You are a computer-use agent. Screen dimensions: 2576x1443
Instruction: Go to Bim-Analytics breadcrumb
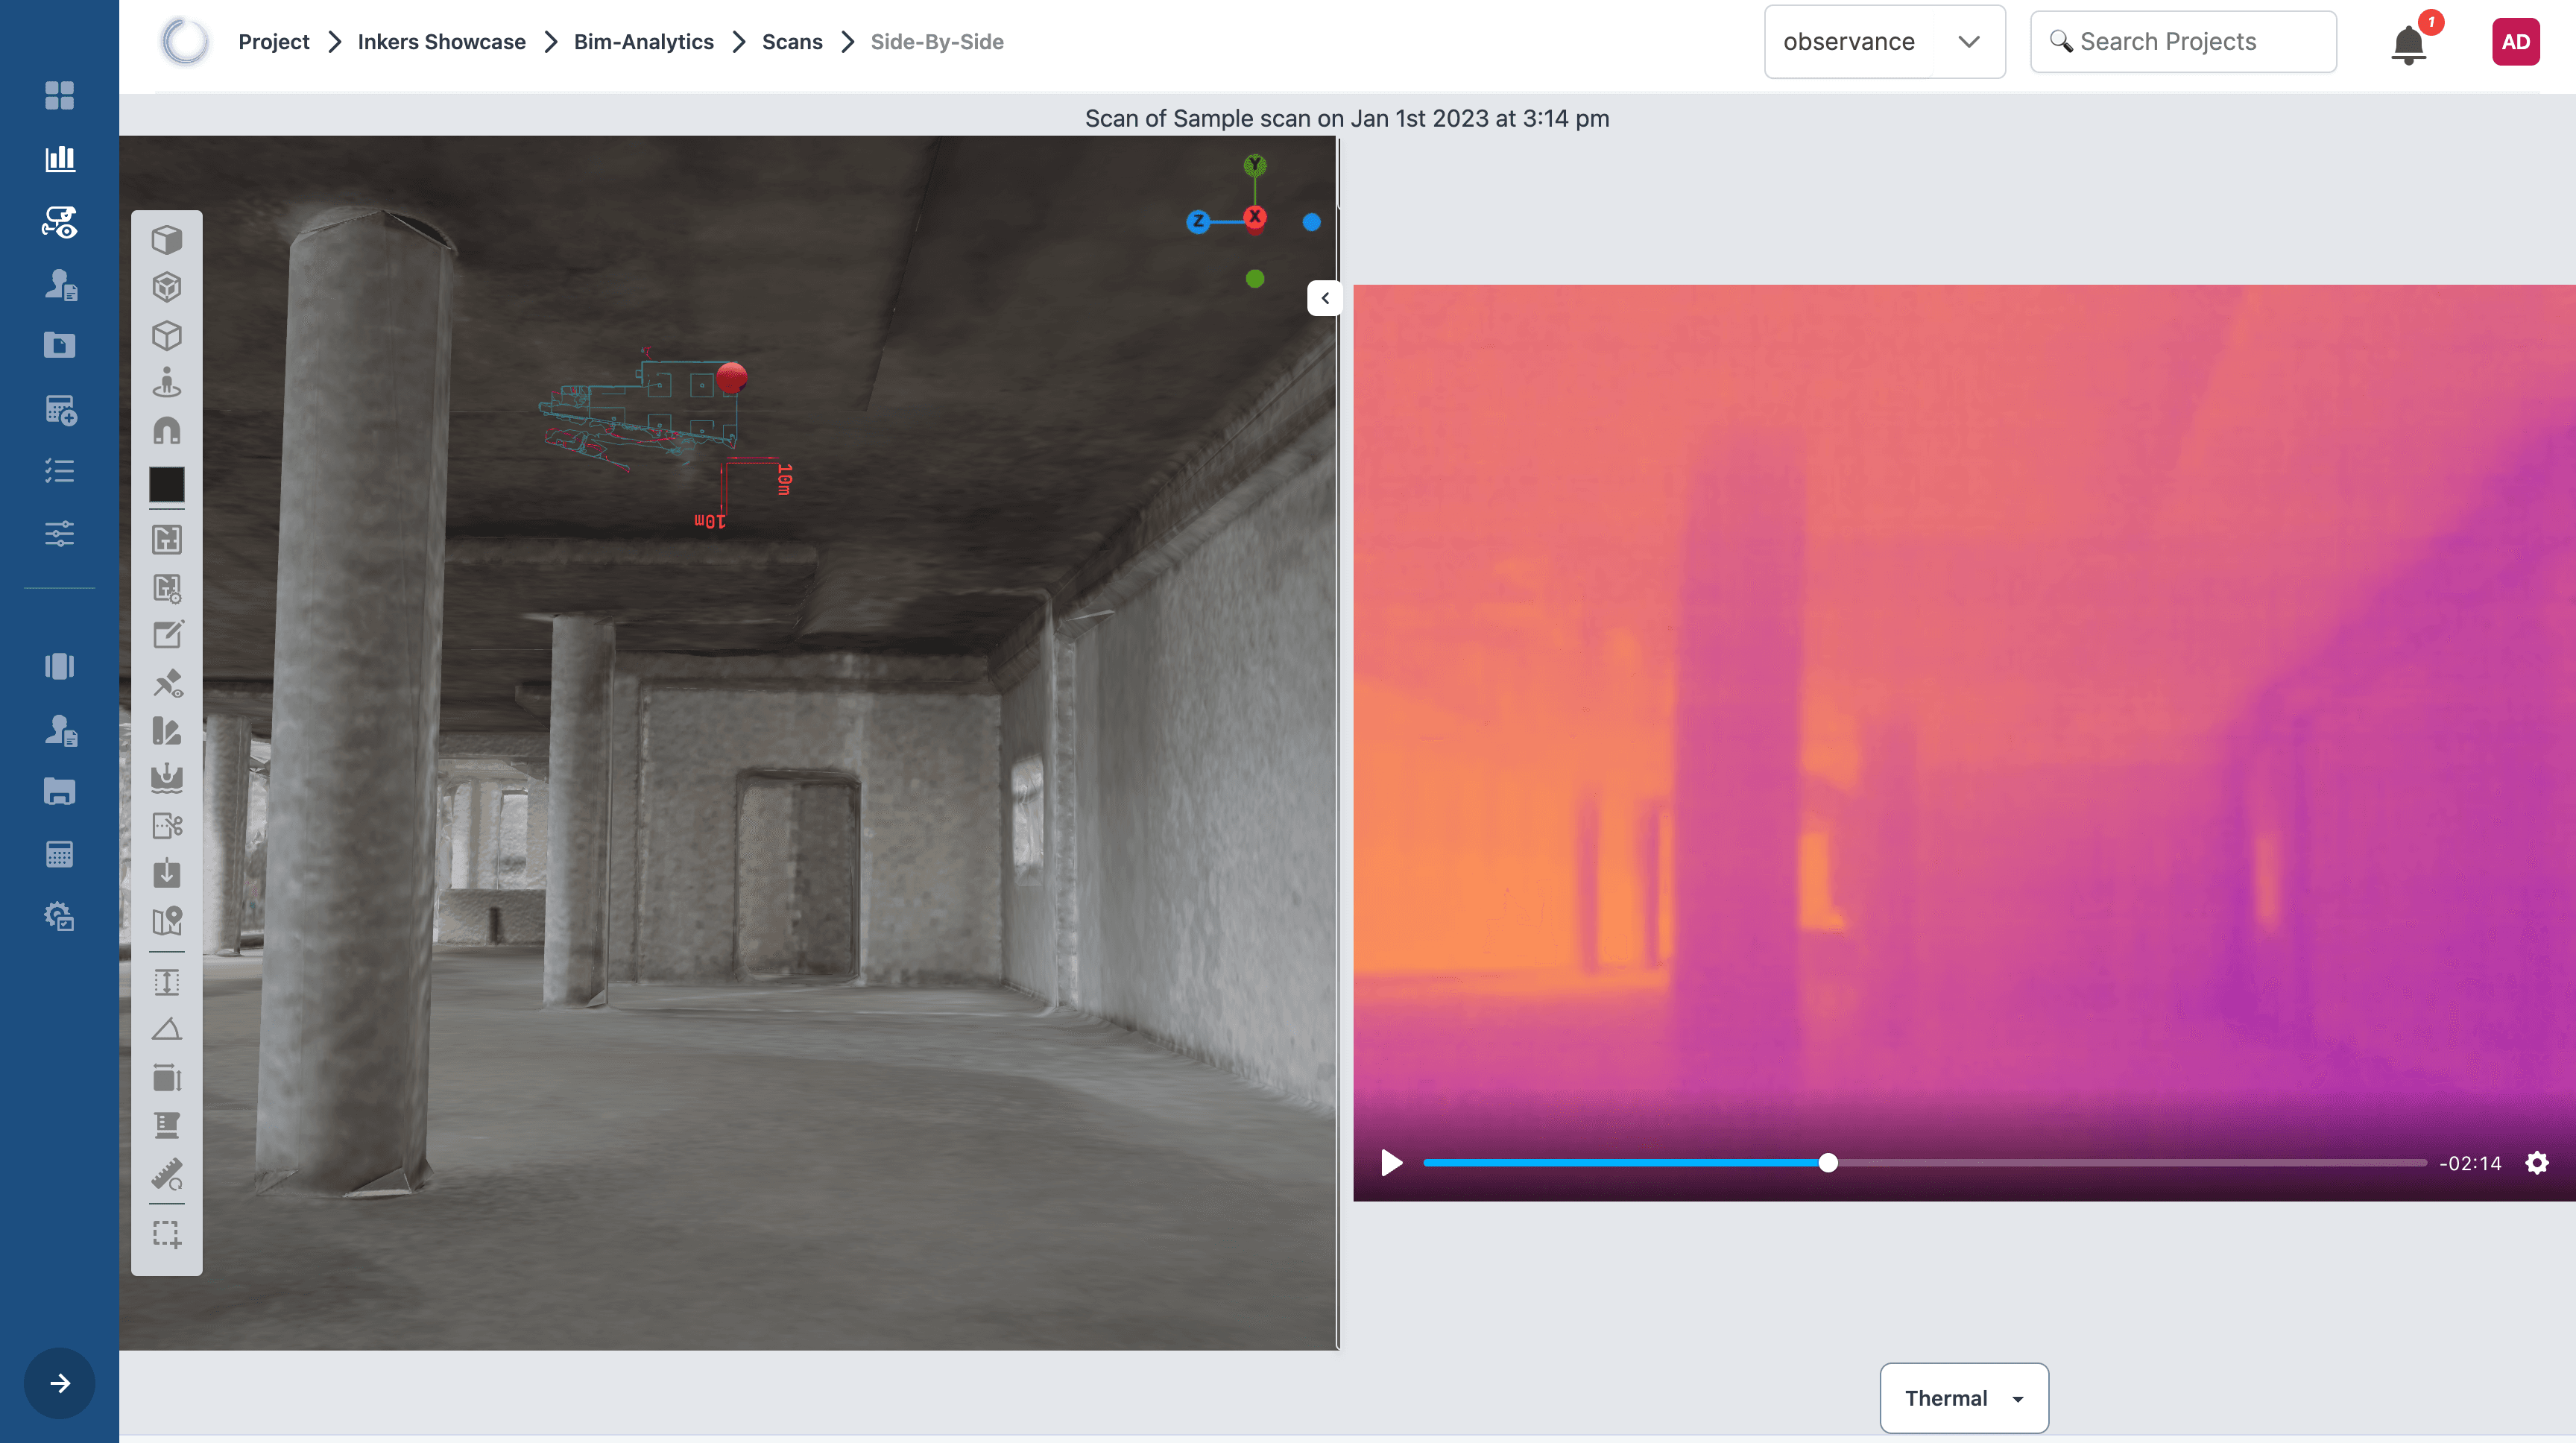coord(643,42)
